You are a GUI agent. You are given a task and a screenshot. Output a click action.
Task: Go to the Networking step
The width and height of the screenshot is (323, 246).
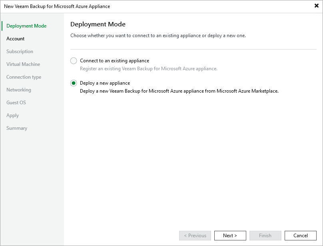coord(19,90)
